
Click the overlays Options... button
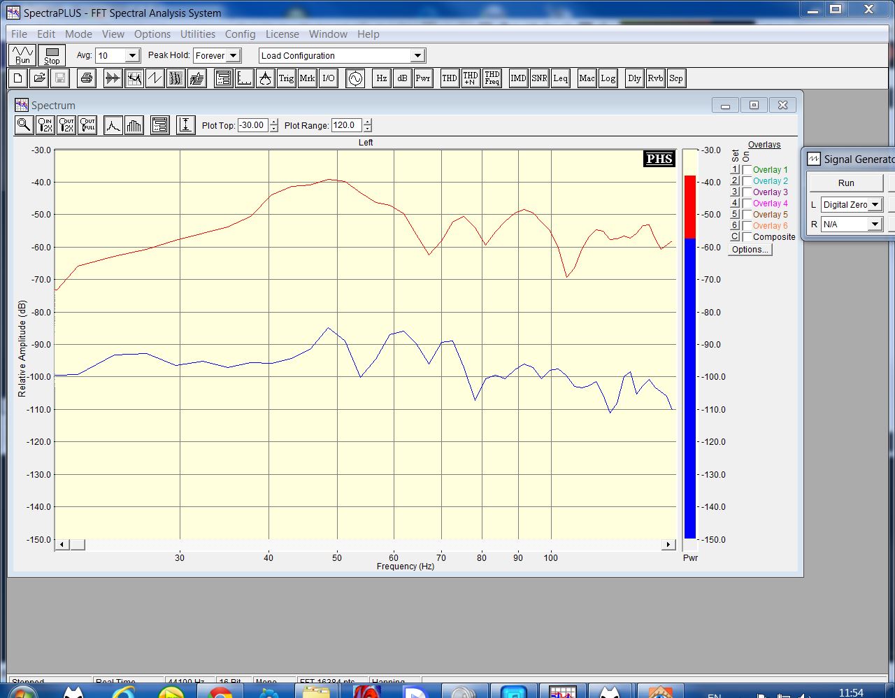click(750, 250)
